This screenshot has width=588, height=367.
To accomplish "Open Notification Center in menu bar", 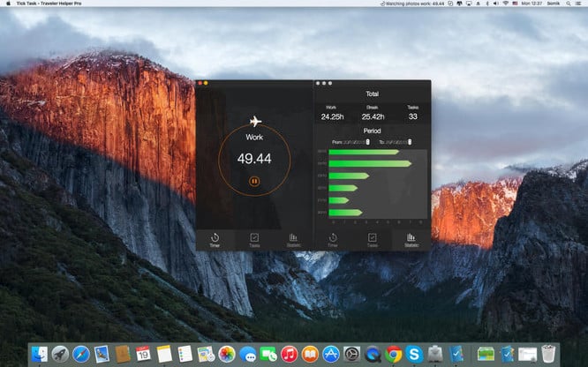I will (x=579, y=4).
